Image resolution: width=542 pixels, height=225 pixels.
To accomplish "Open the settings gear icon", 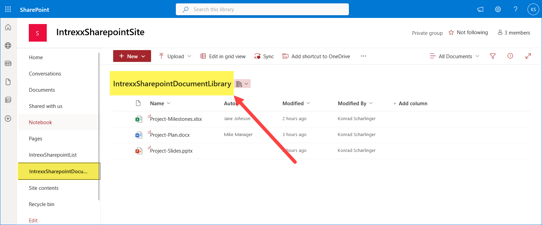I will click(498, 9).
